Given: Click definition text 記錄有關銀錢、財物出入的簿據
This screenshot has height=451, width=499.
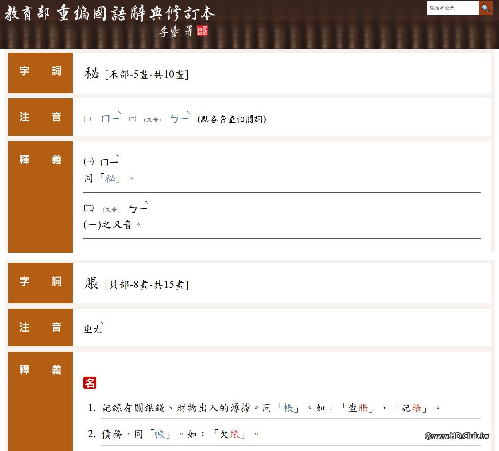Looking at the screenshot, I should pyautogui.click(x=176, y=408).
